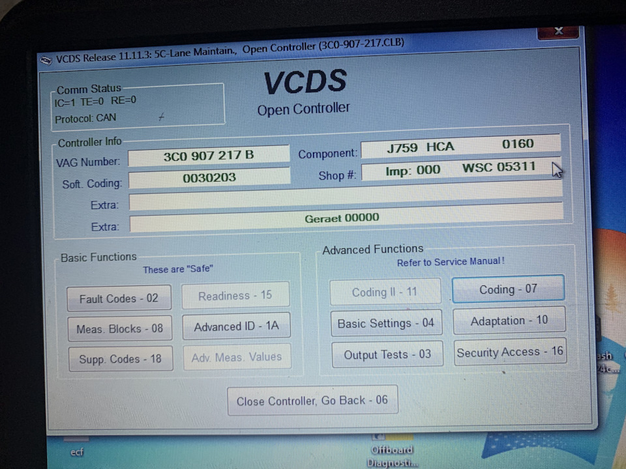Open Coding - 07 function

tap(508, 289)
